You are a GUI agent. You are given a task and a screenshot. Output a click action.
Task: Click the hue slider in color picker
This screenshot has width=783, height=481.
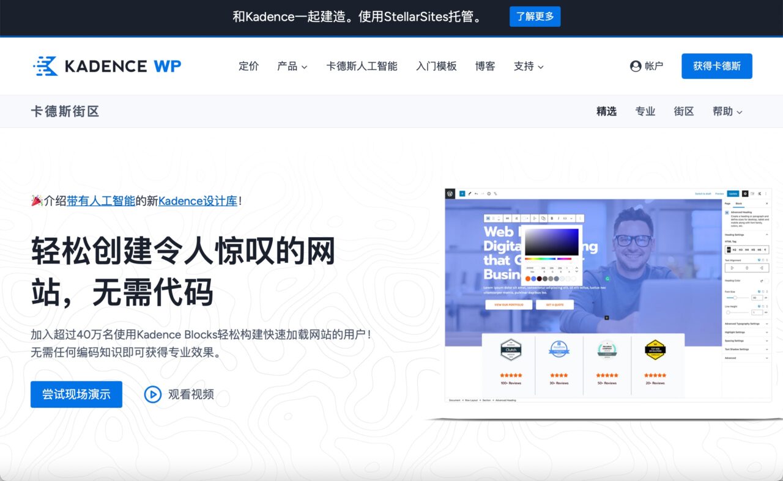548,259
